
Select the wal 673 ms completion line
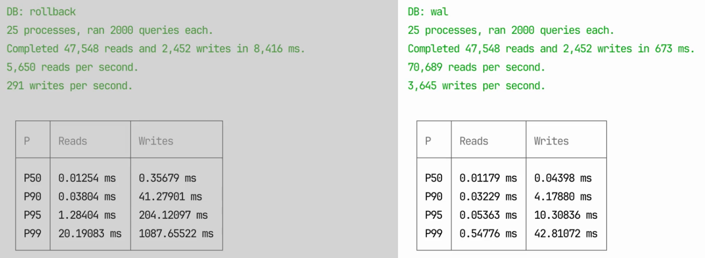click(x=551, y=49)
